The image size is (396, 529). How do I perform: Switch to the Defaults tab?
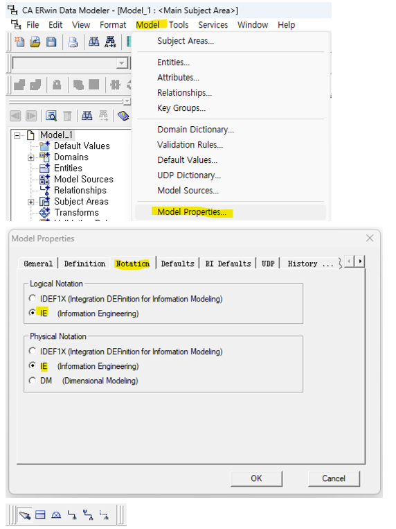pyautogui.click(x=178, y=263)
